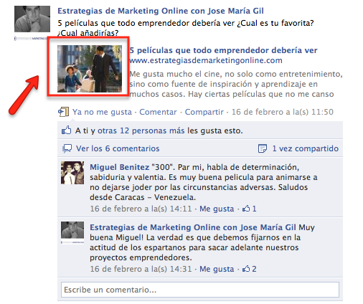Open Miguel Benitez's avatar photo
The image size is (363, 304).
72,173
